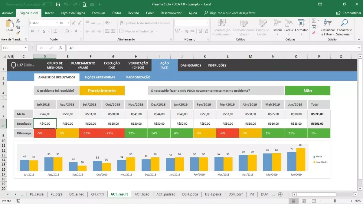Viewport: 363px width, 204px height.
Task: Switch to the ACT_licao sheet tab
Action: (x=142, y=194)
